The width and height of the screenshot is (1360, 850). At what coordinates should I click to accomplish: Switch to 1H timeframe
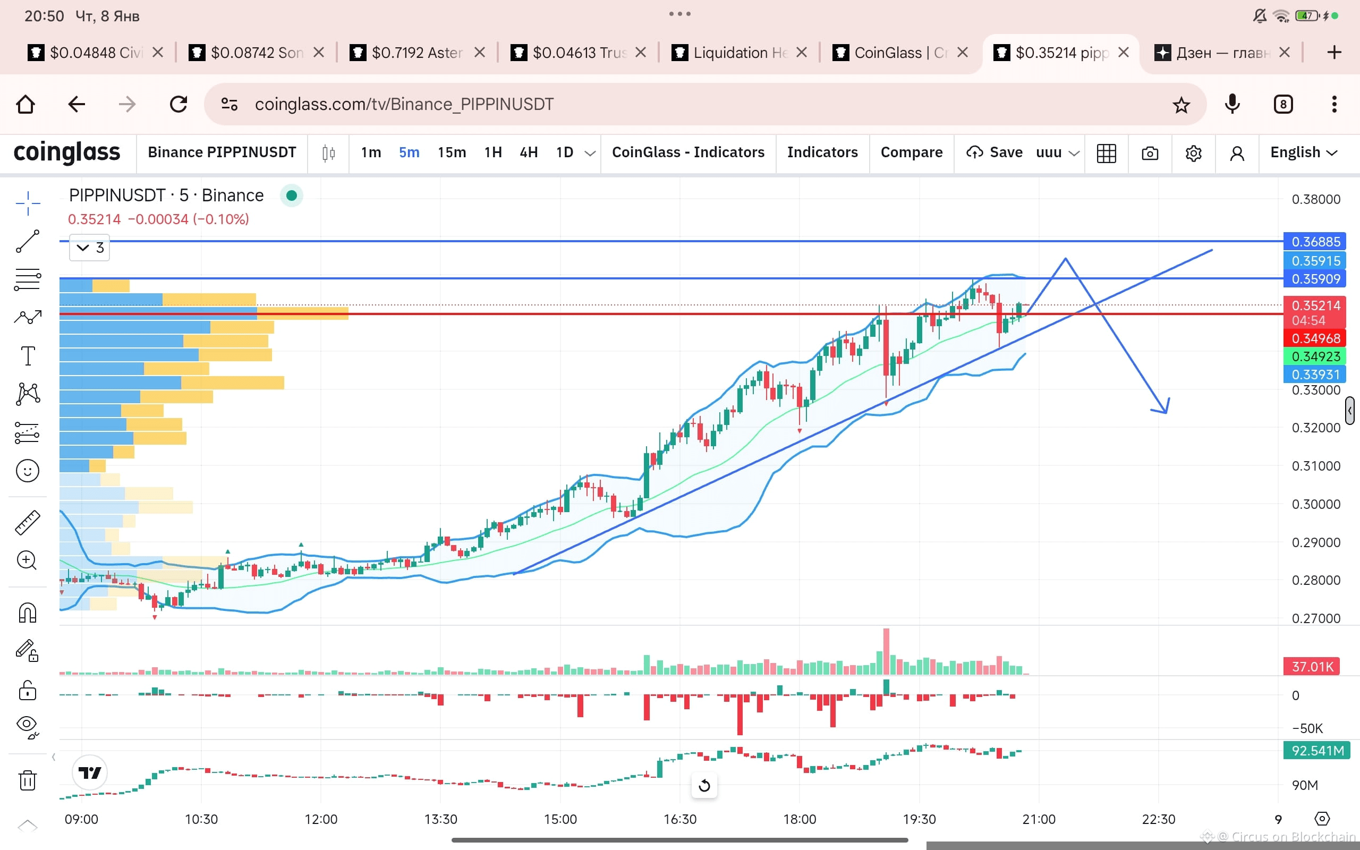[x=493, y=152]
